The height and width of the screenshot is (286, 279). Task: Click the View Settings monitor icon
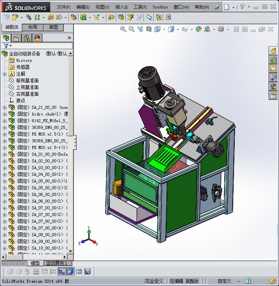(x=221, y=29)
